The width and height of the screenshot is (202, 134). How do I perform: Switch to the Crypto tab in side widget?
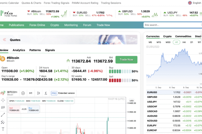[167, 37]
